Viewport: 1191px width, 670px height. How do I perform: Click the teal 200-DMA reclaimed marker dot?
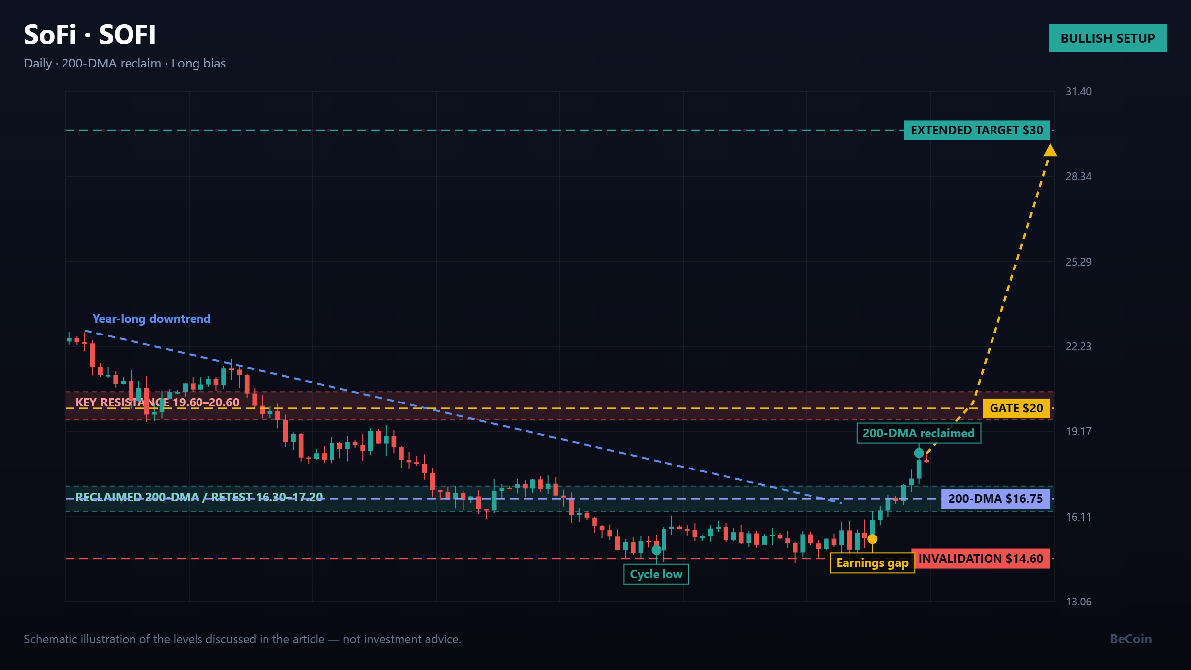click(x=919, y=453)
